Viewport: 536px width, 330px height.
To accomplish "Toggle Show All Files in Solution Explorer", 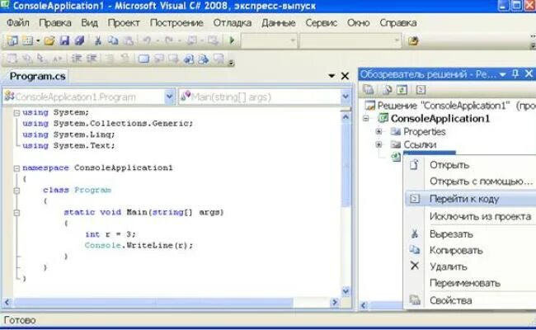I will pos(388,90).
